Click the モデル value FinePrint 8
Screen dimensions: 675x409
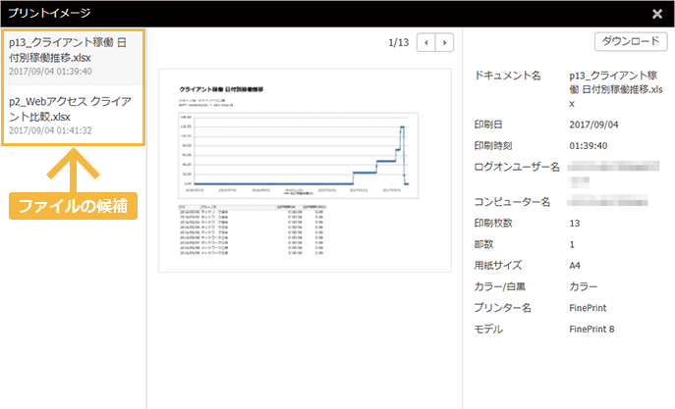coord(591,329)
